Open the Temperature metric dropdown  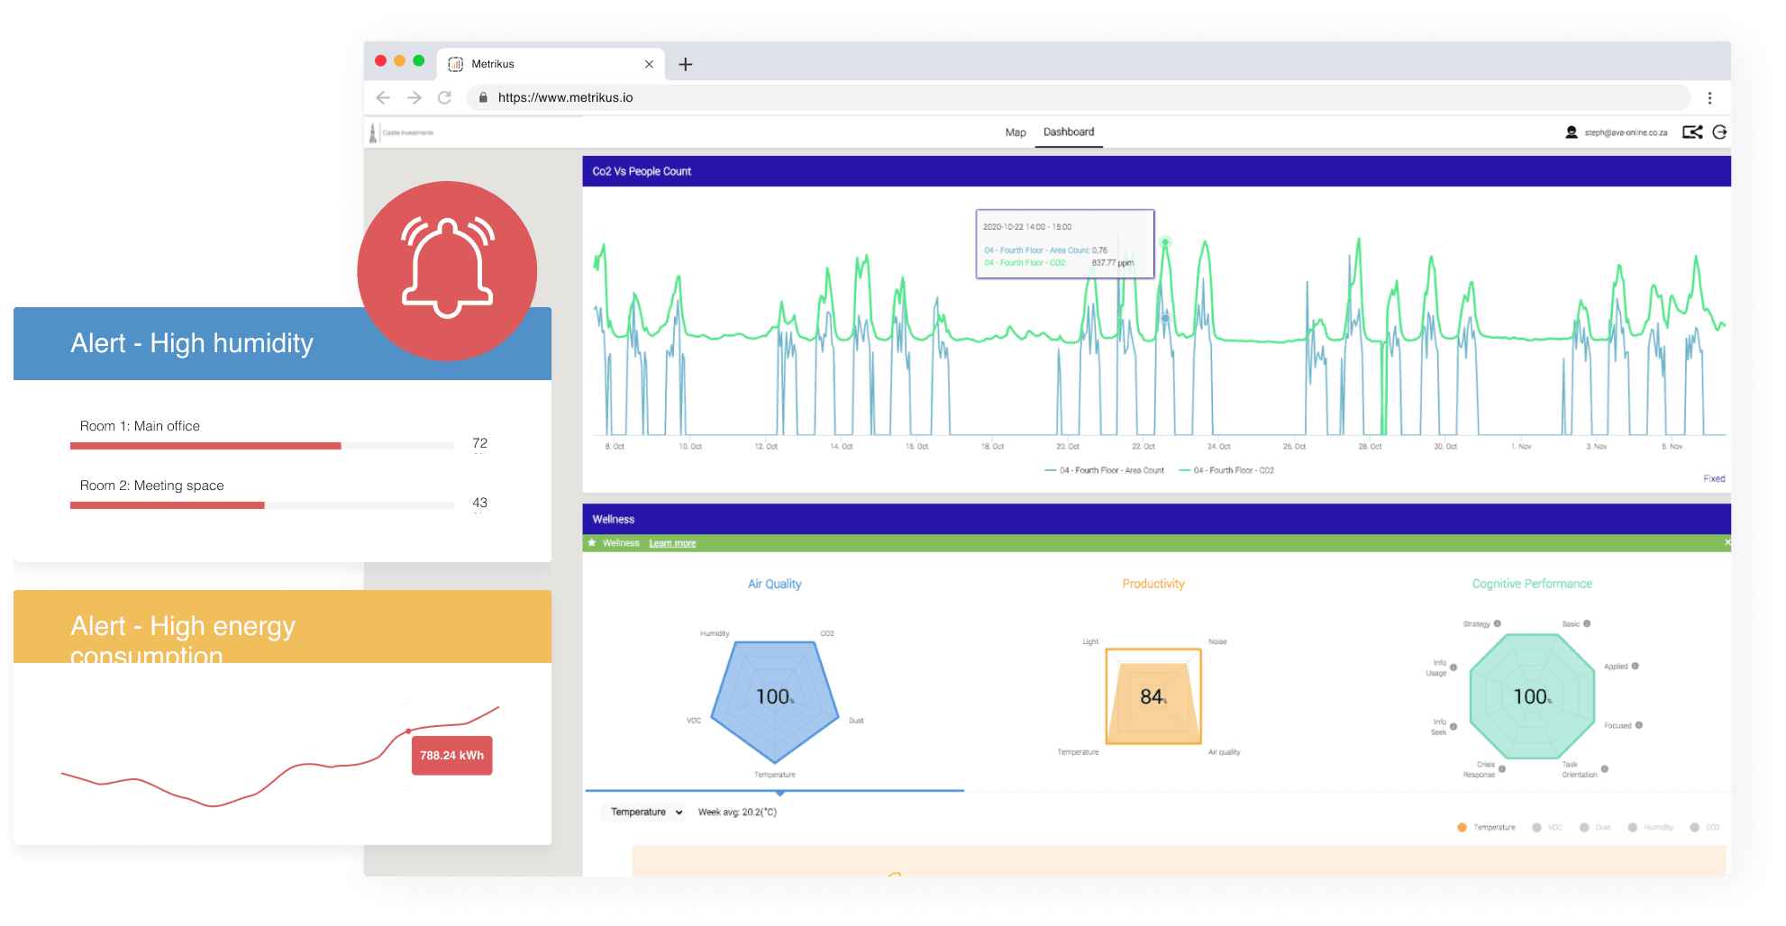coord(642,812)
